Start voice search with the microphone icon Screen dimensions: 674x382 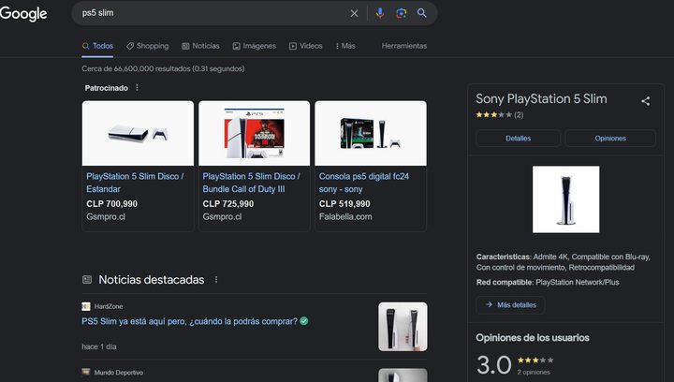[x=380, y=13]
